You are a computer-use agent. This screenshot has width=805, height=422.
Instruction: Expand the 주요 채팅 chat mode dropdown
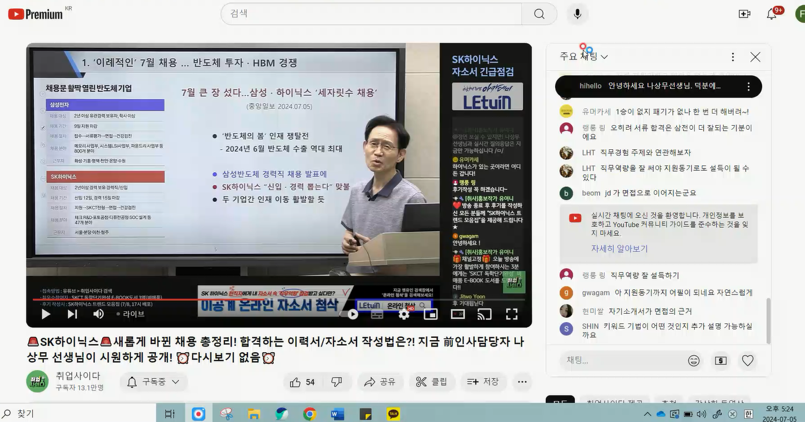583,56
